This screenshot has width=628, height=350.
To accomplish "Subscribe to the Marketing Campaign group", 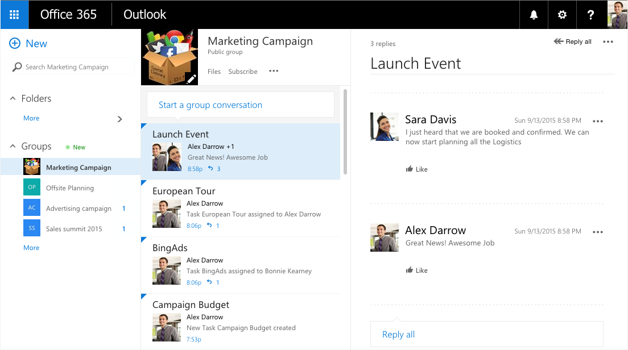I will (x=243, y=72).
